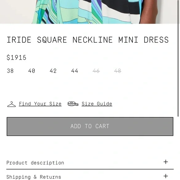Choose size 42
Screen dimensions: 180x180
53,71
